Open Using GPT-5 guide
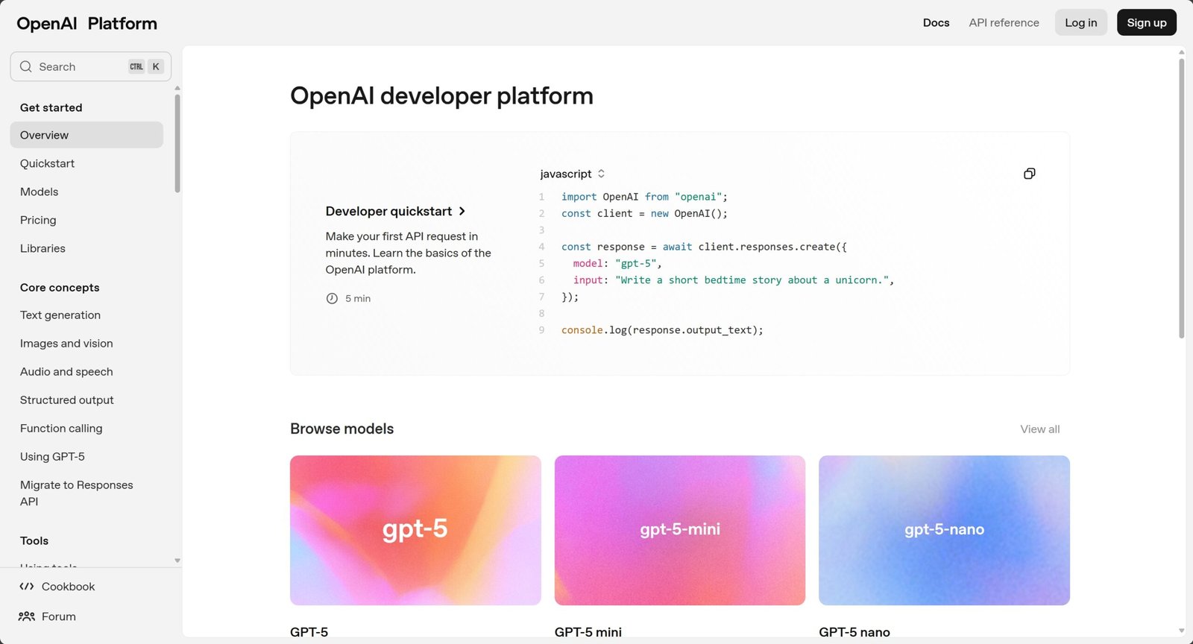1193x644 pixels. (52, 457)
